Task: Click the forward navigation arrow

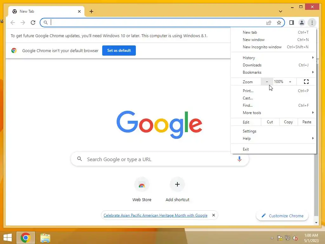Action: pos(23,23)
